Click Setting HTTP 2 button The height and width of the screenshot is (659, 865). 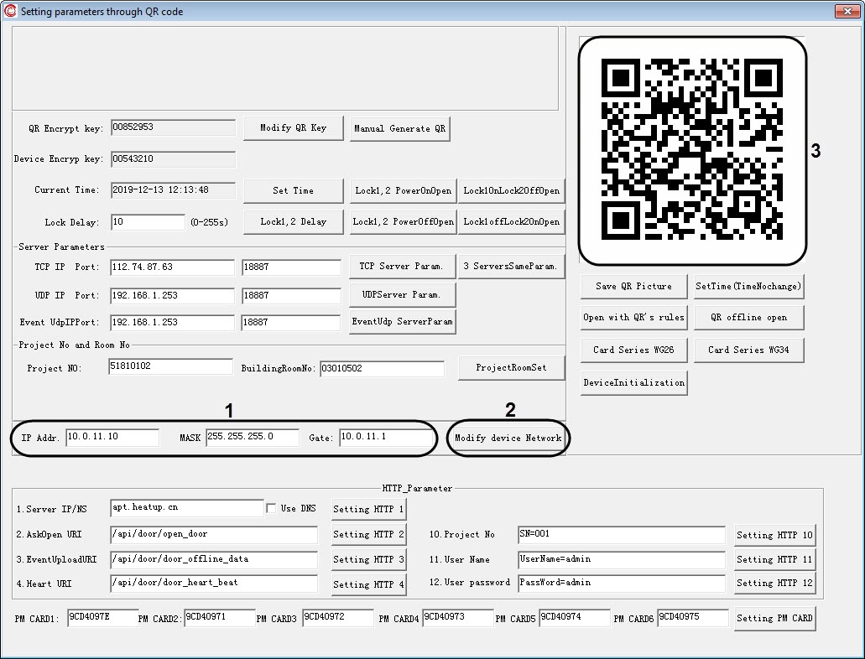tap(368, 534)
